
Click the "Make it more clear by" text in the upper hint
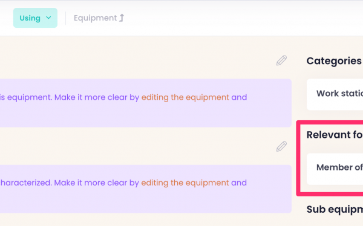click(97, 97)
